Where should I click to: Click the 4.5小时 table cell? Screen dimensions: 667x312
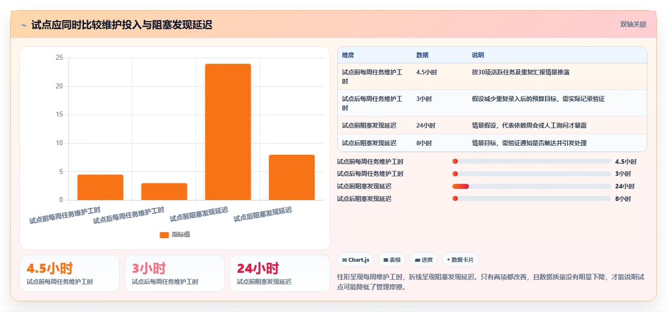click(x=427, y=72)
